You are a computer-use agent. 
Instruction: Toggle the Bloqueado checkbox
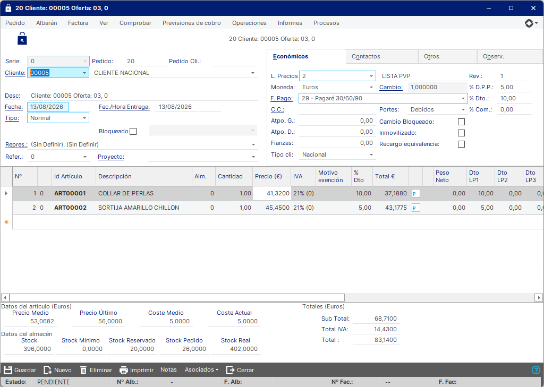[x=133, y=132]
